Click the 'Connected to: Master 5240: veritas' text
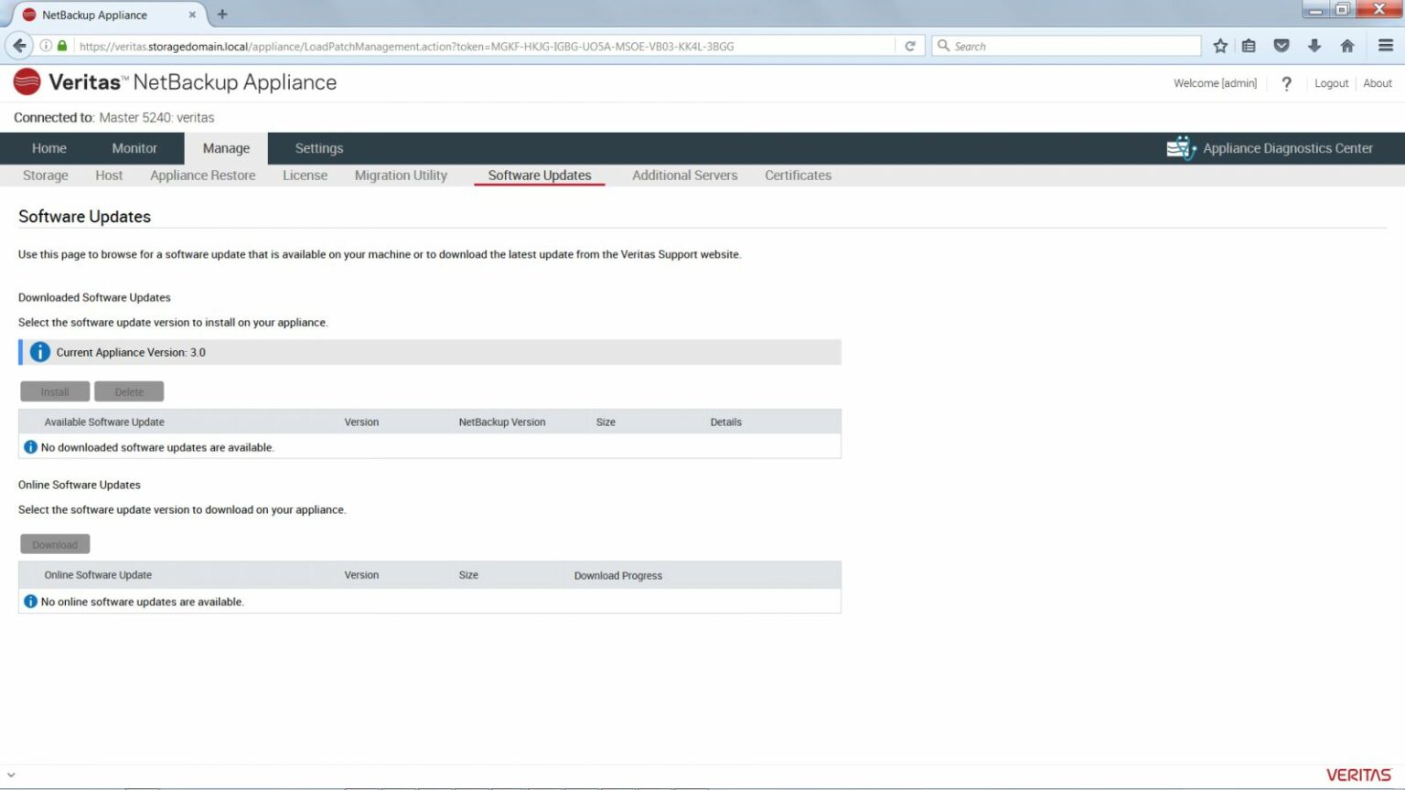1405x790 pixels. coord(114,118)
